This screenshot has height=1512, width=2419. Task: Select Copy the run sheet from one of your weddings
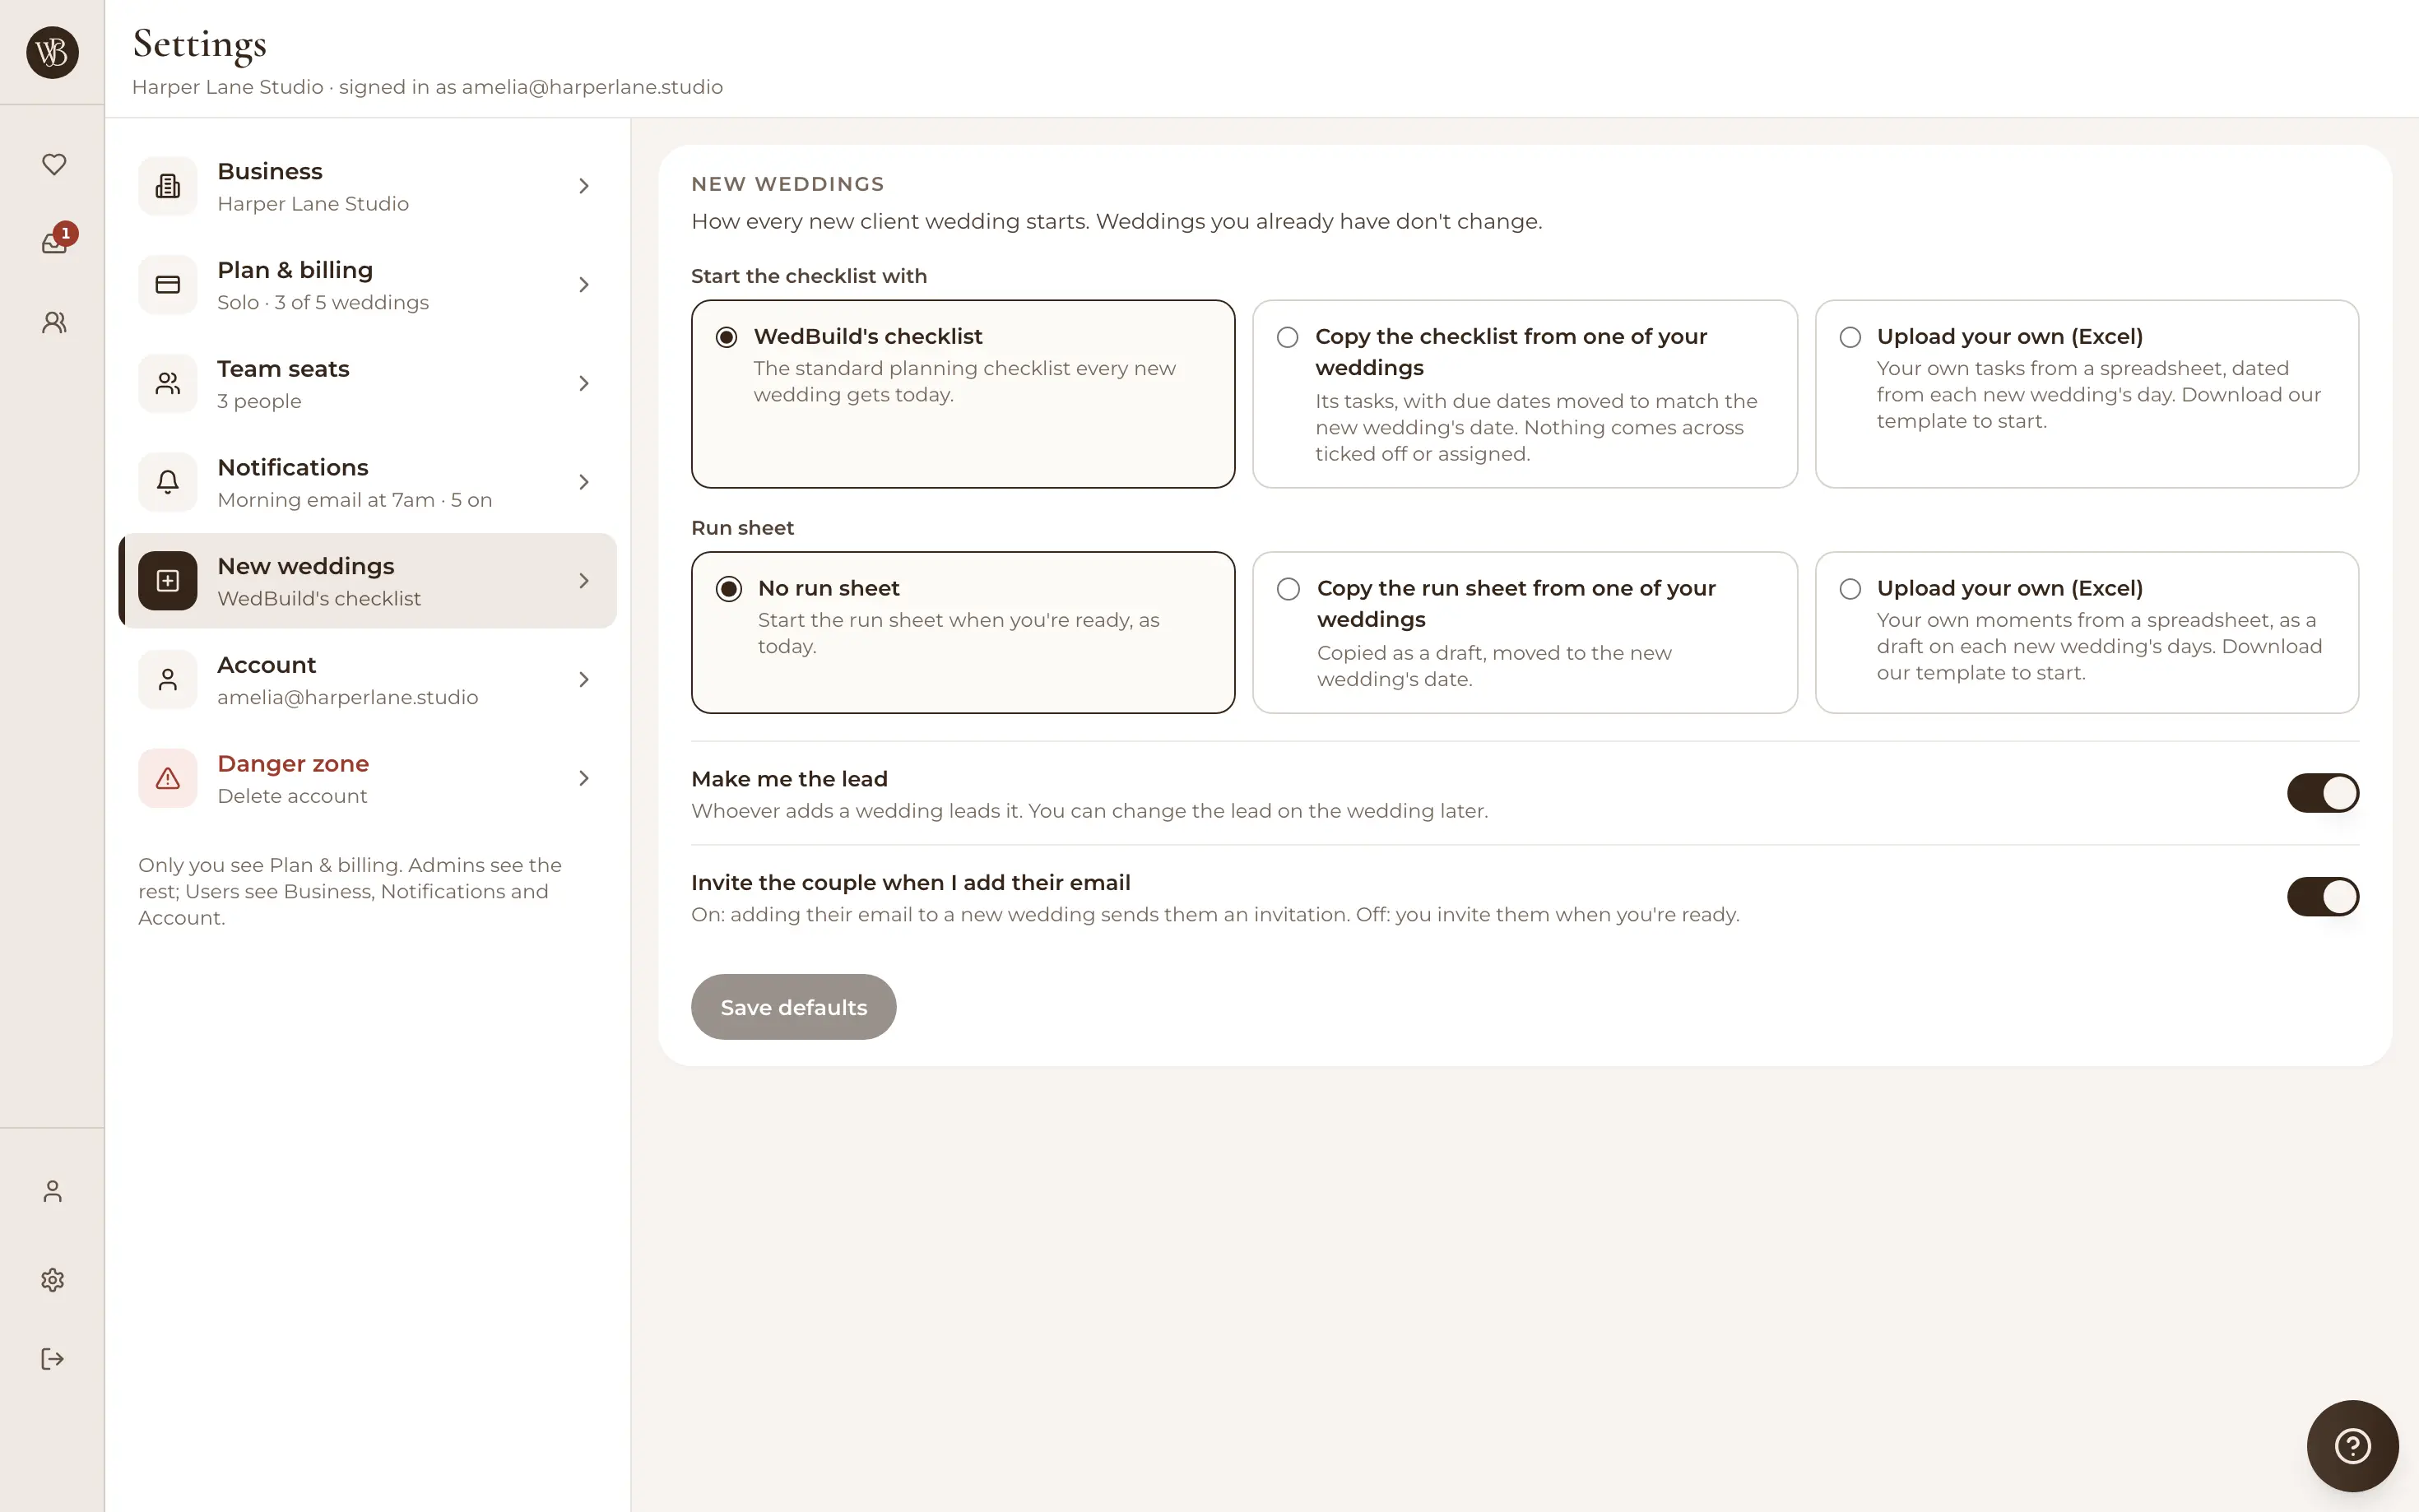click(x=1525, y=632)
